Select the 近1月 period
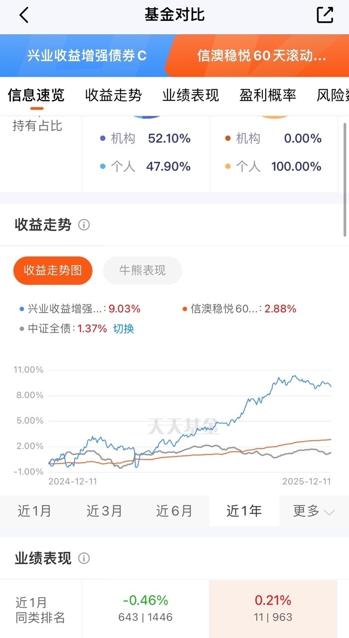 click(34, 511)
